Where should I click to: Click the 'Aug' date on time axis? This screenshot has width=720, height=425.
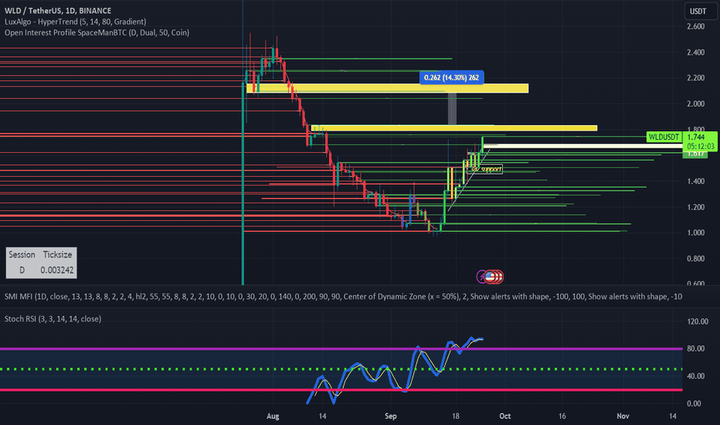click(273, 416)
